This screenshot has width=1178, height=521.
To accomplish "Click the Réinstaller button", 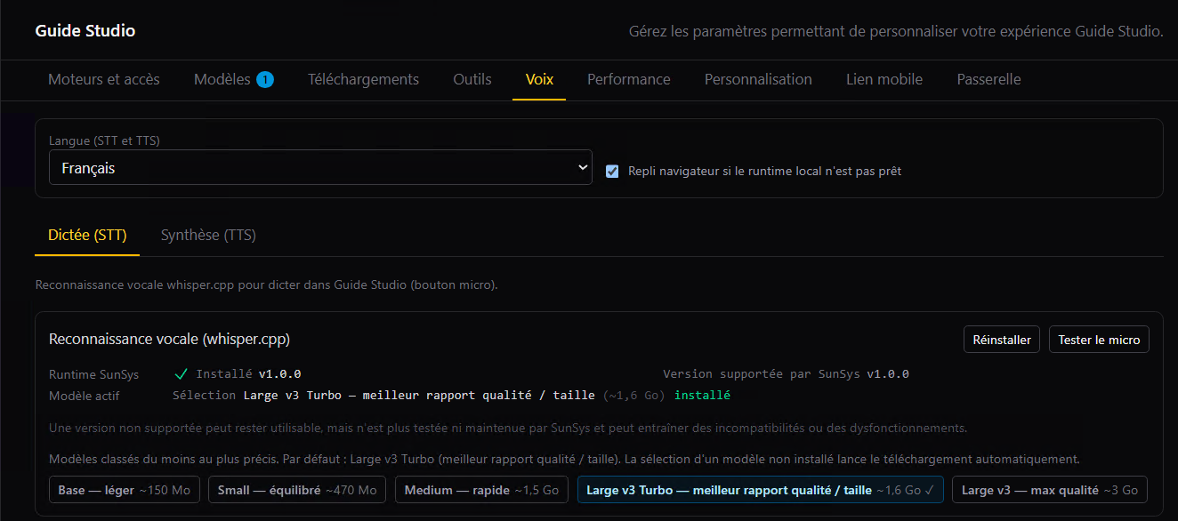I will click(x=1002, y=340).
